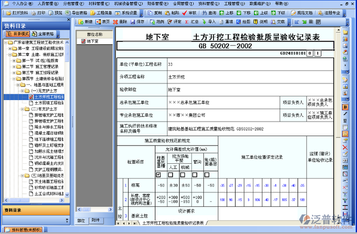Uncheck the 柱基基坑基槽 checkbox
The image size is (357, 234).
pos(159,174)
